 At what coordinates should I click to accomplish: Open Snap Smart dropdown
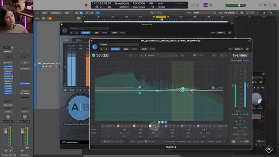tap(204, 13)
